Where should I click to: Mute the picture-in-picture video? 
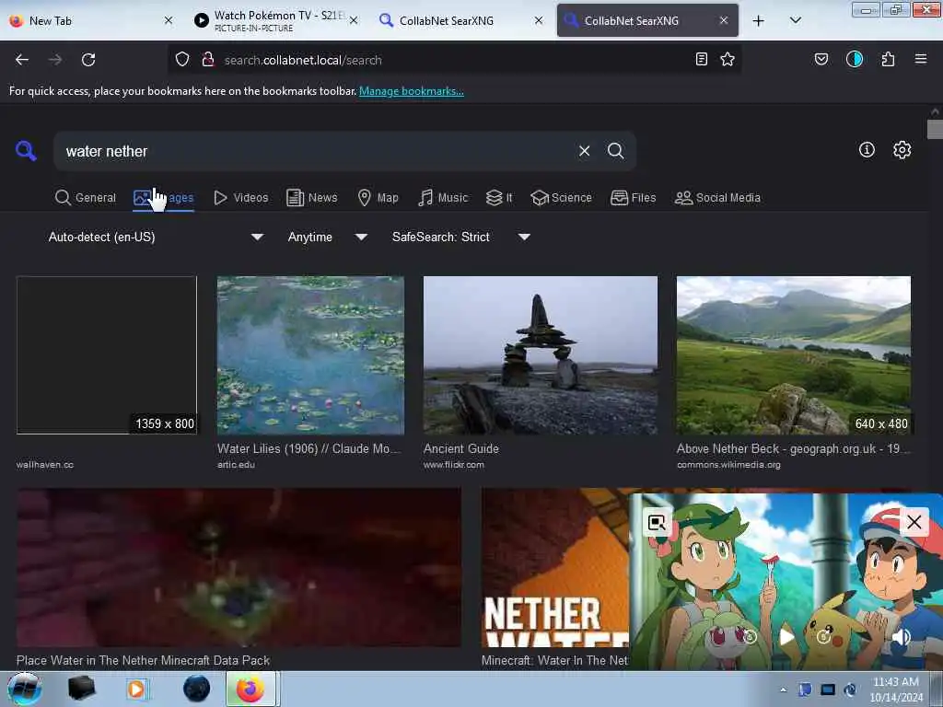[901, 637]
